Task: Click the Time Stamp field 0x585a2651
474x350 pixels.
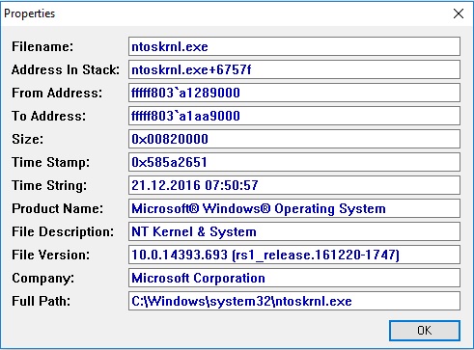Action: 294,162
